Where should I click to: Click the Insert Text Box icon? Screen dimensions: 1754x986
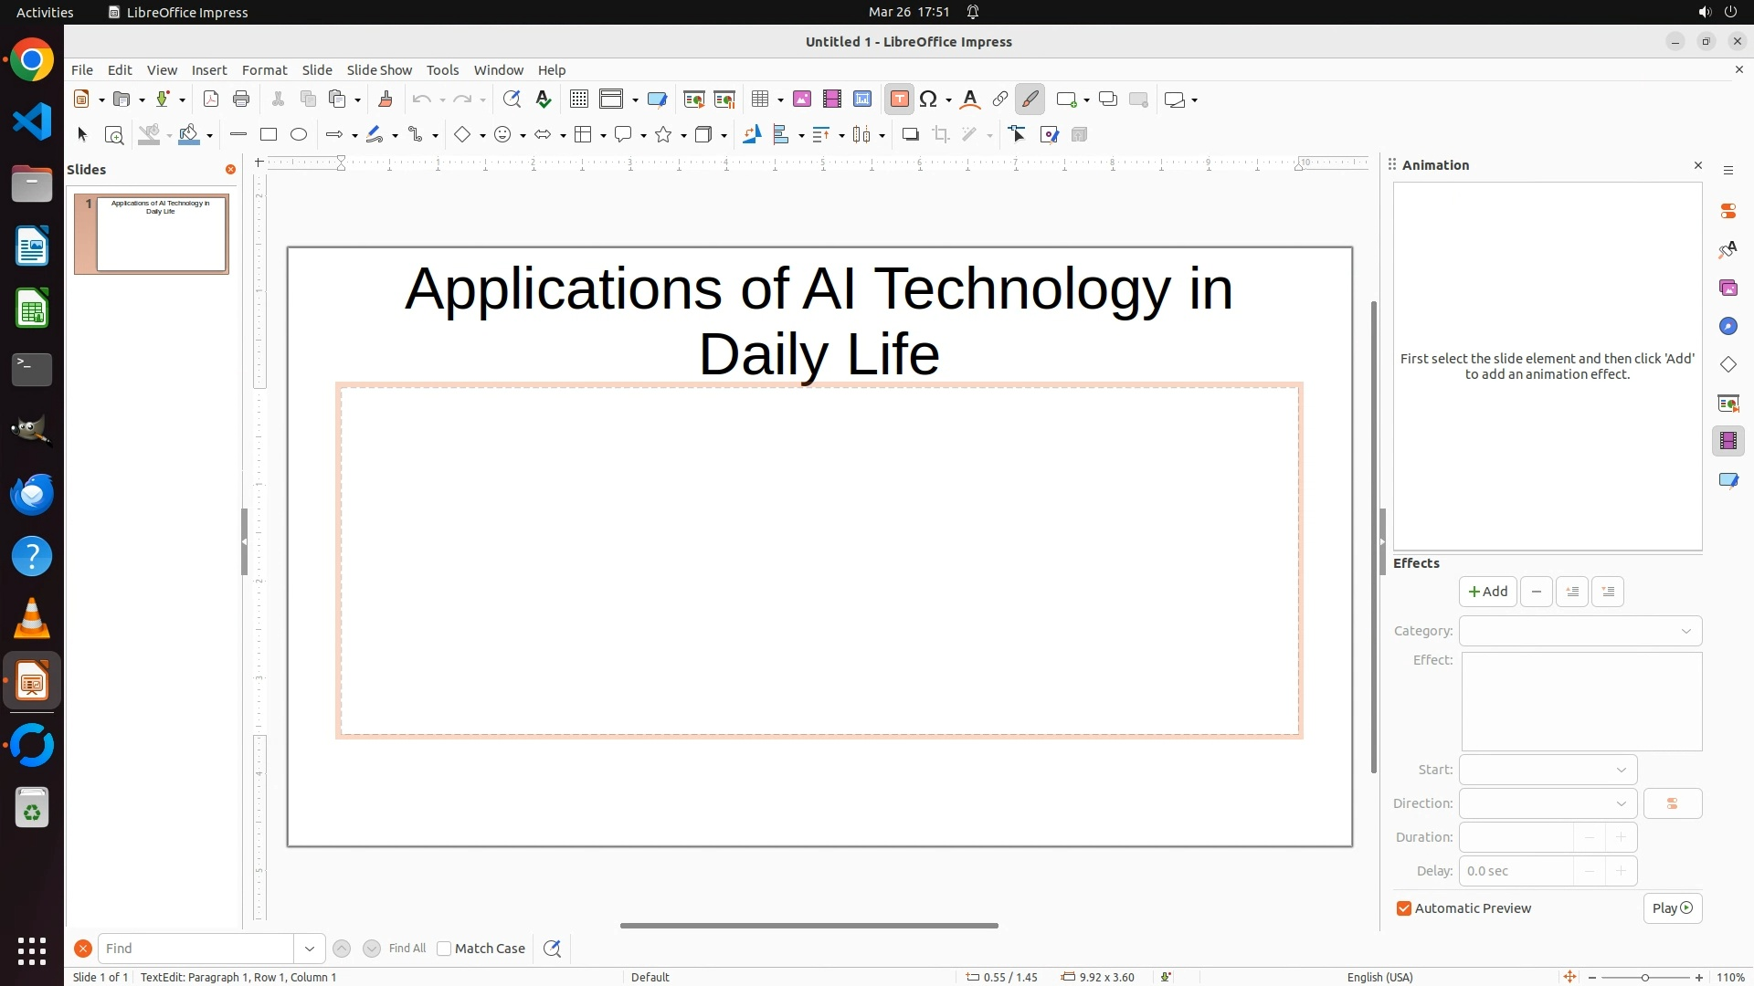(899, 100)
